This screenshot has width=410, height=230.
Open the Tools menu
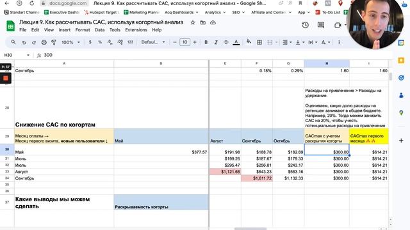(x=115, y=30)
